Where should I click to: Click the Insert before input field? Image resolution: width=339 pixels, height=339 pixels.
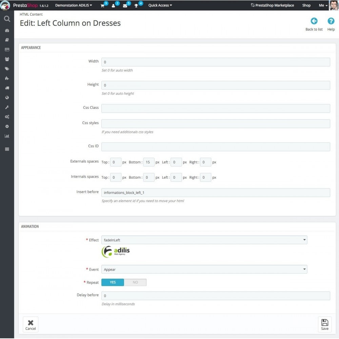pos(216,193)
